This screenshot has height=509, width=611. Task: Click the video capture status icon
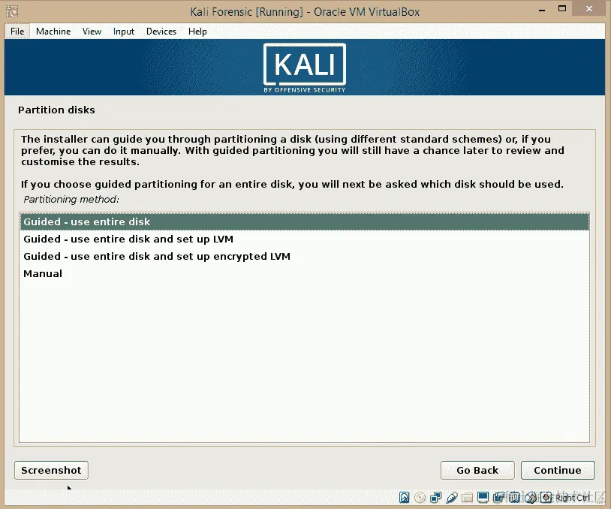pyautogui.click(x=498, y=497)
